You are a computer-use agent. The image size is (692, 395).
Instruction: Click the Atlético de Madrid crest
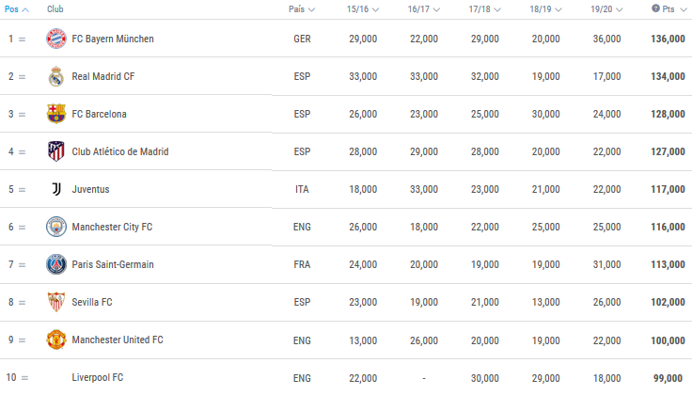click(x=56, y=151)
